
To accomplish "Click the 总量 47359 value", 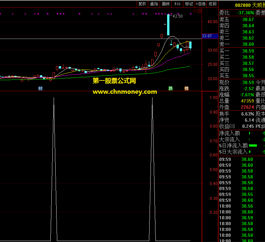I will click(x=247, y=101).
